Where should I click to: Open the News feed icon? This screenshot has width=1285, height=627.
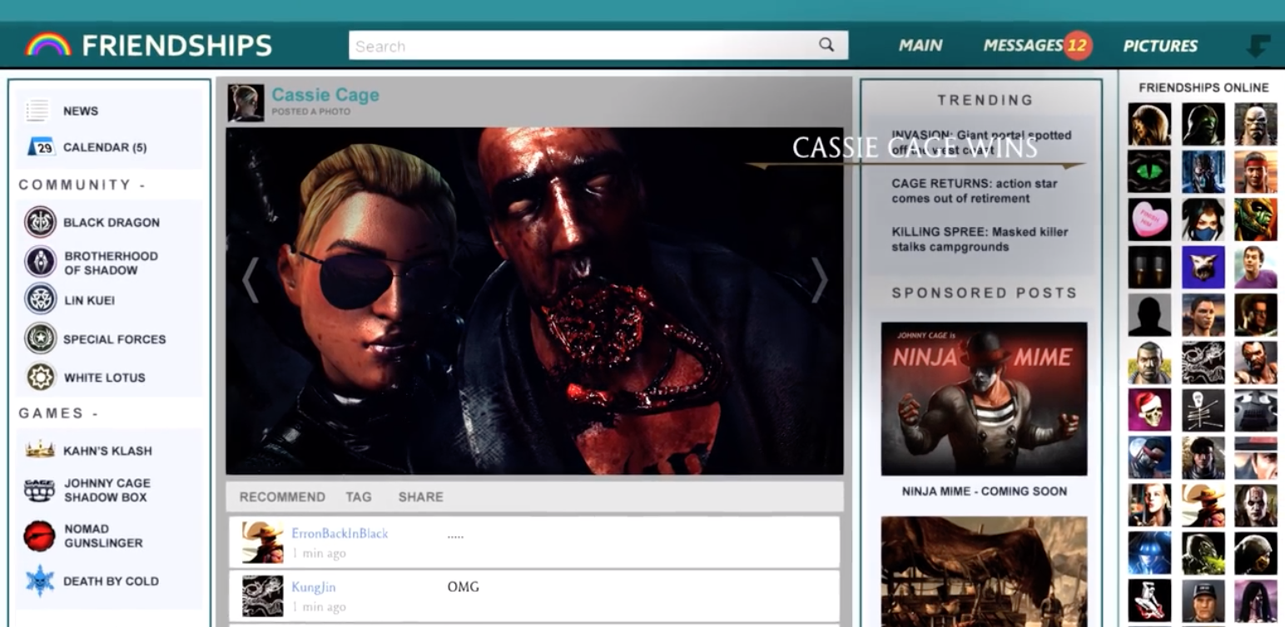point(37,111)
